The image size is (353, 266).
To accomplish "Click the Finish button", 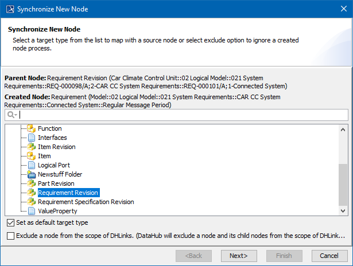I will 284,255.
